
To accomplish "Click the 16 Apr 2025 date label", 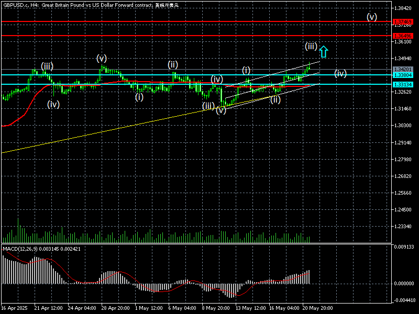I will [14, 308].
